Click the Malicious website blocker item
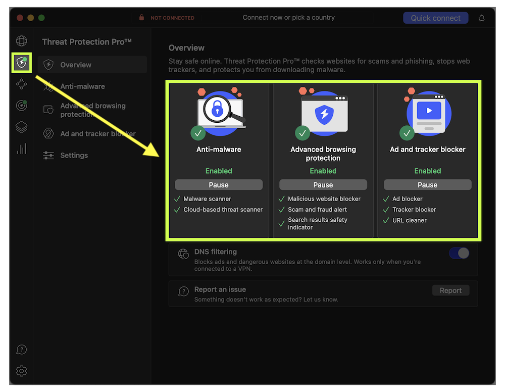Image resolution: width=505 pixels, height=392 pixels. [x=320, y=199]
